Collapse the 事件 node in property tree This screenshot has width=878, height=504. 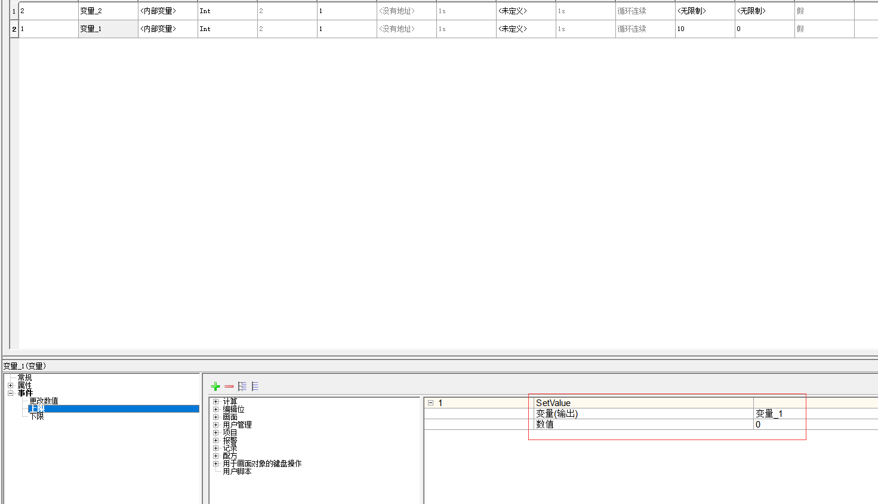(x=10, y=393)
